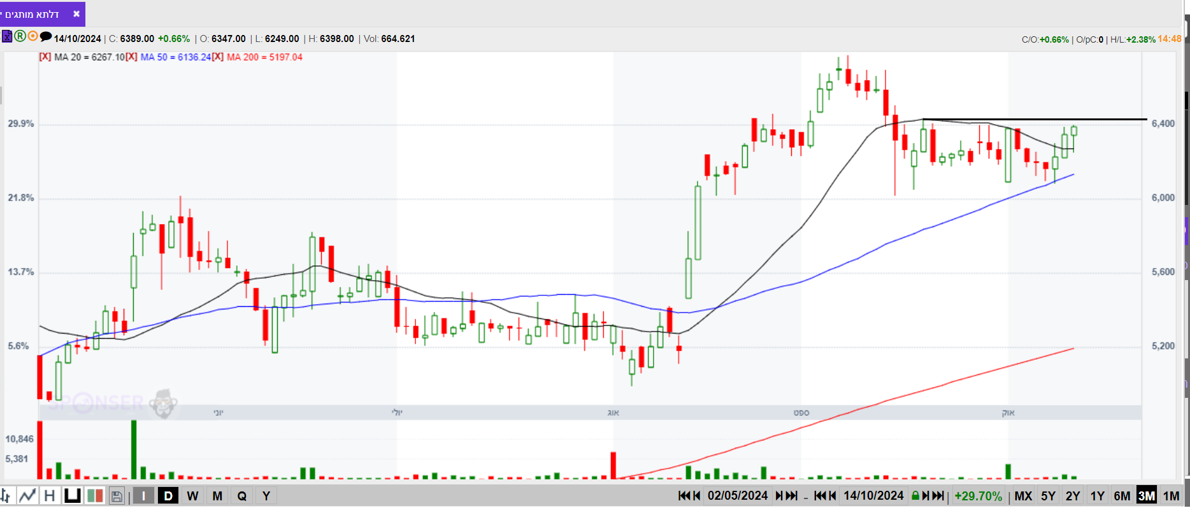This screenshot has width=1190, height=522.
Task: Set chart range to MX
Action: pyautogui.click(x=1023, y=496)
